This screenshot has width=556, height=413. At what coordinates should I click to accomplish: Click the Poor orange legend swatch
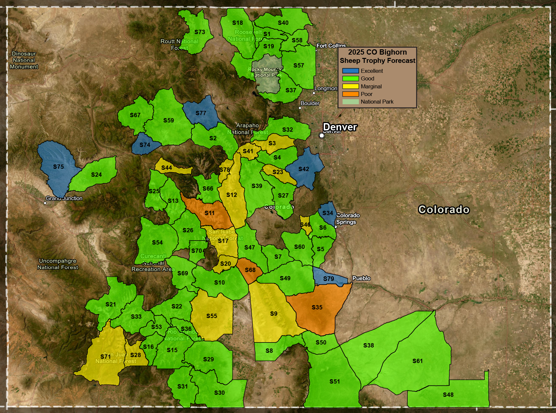coord(350,94)
